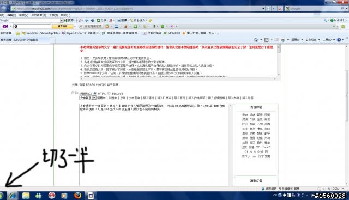Open the 工具(T) menu
The image size is (349, 200).
(53, 15)
